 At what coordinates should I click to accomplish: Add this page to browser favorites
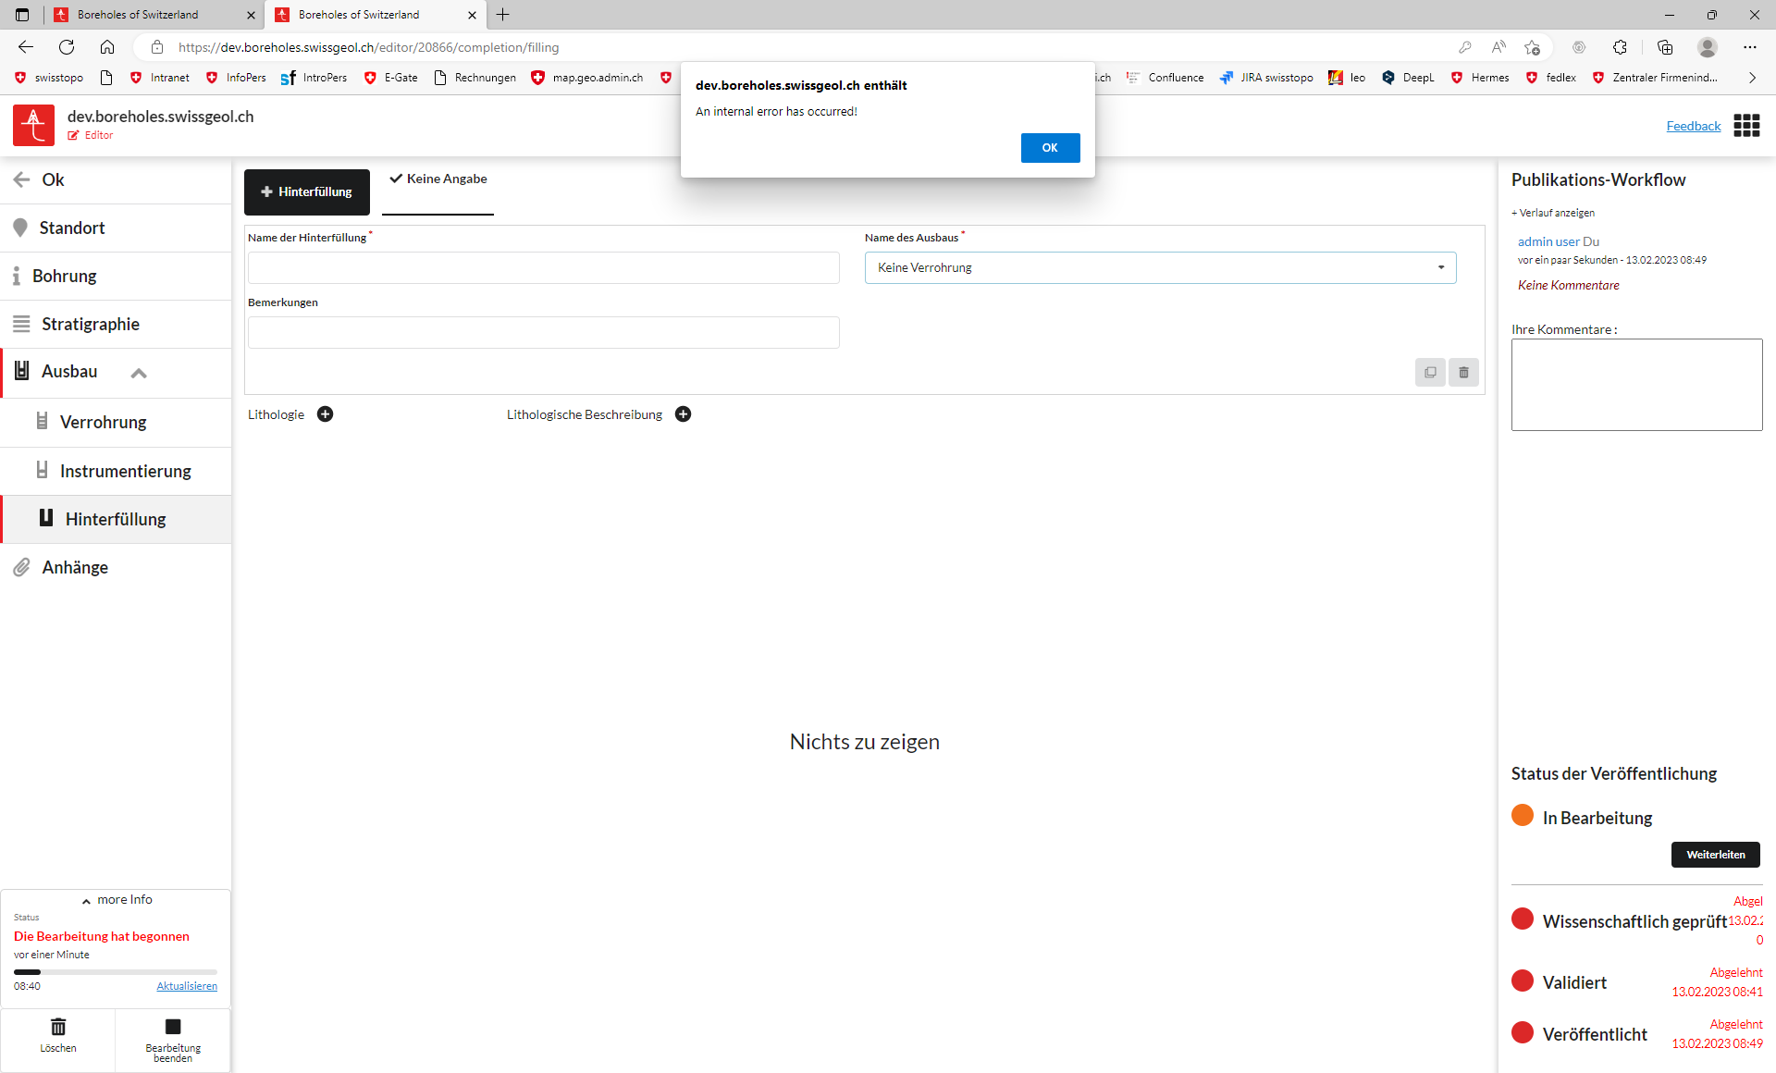tap(1533, 47)
